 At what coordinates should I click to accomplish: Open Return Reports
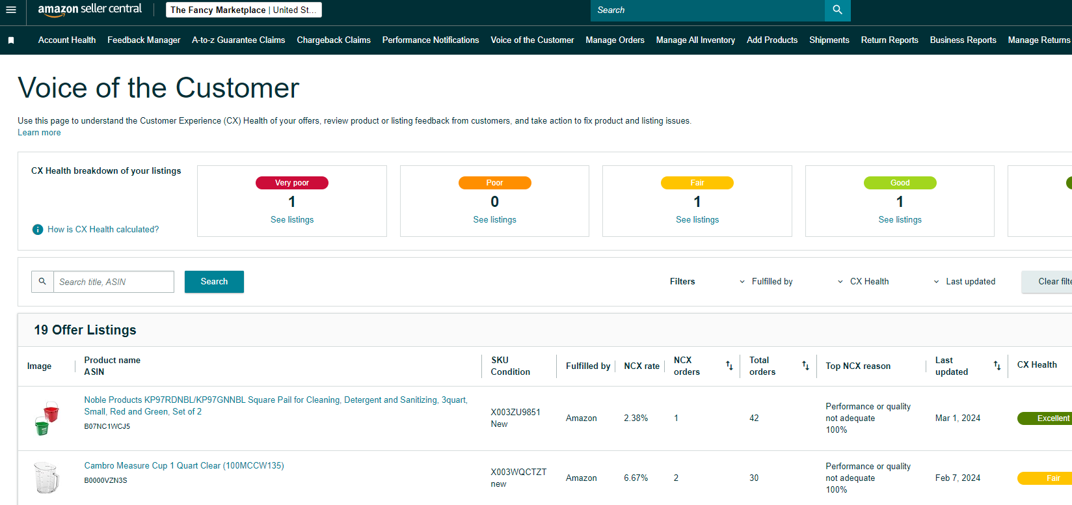[890, 40]
